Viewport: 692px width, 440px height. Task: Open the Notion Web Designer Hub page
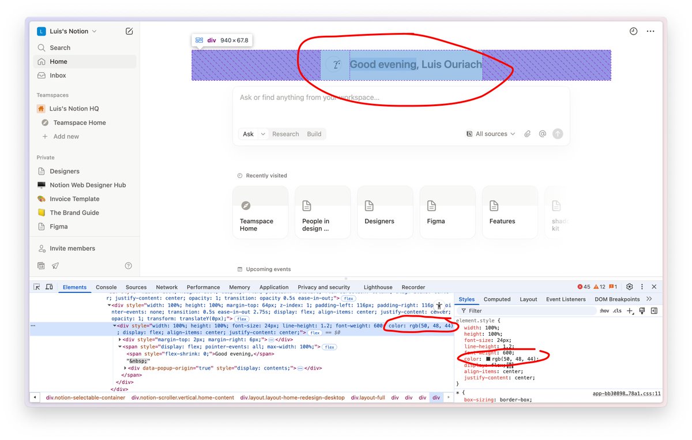tap(85, 185)
